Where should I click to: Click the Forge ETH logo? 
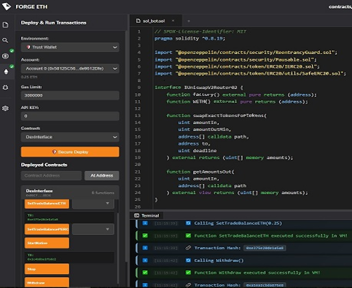(6, 6)
